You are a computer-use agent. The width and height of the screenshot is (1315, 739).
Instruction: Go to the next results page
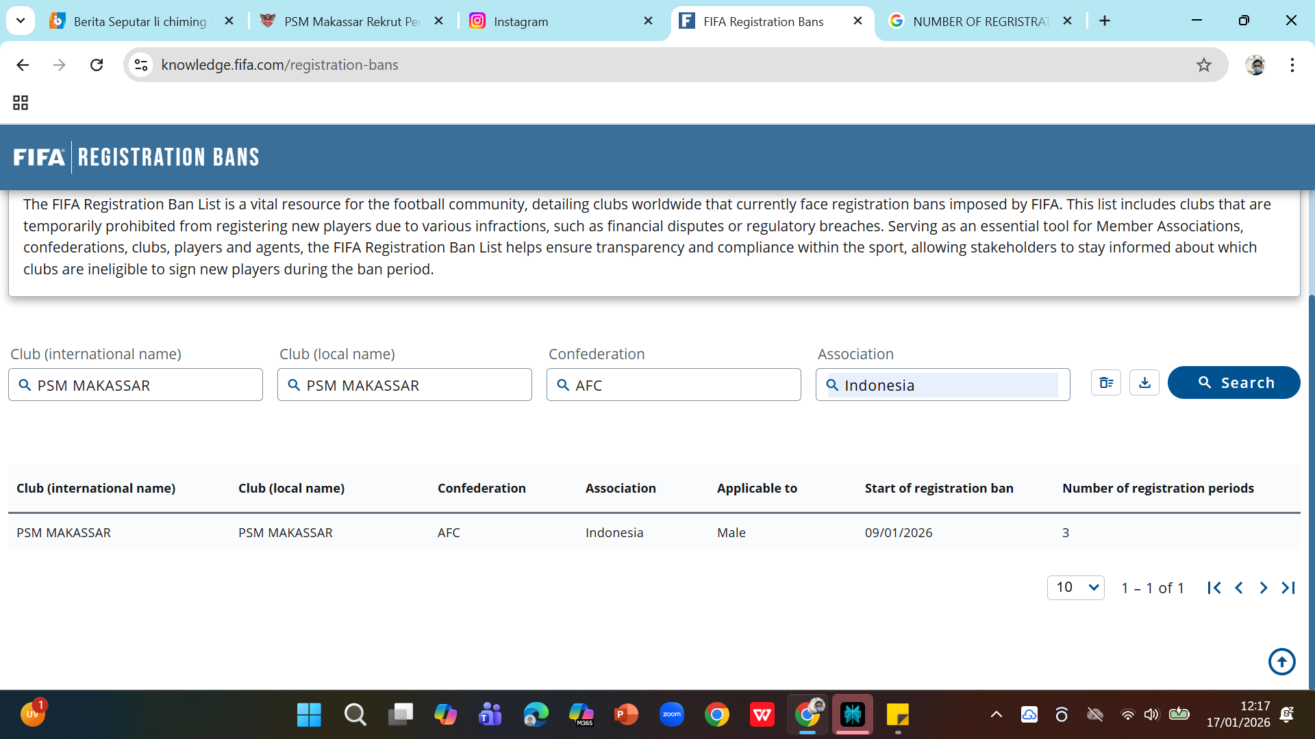click(x=1264, y=588)
